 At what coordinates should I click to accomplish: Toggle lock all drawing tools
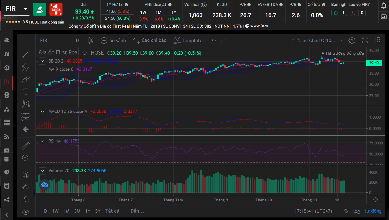26,200
